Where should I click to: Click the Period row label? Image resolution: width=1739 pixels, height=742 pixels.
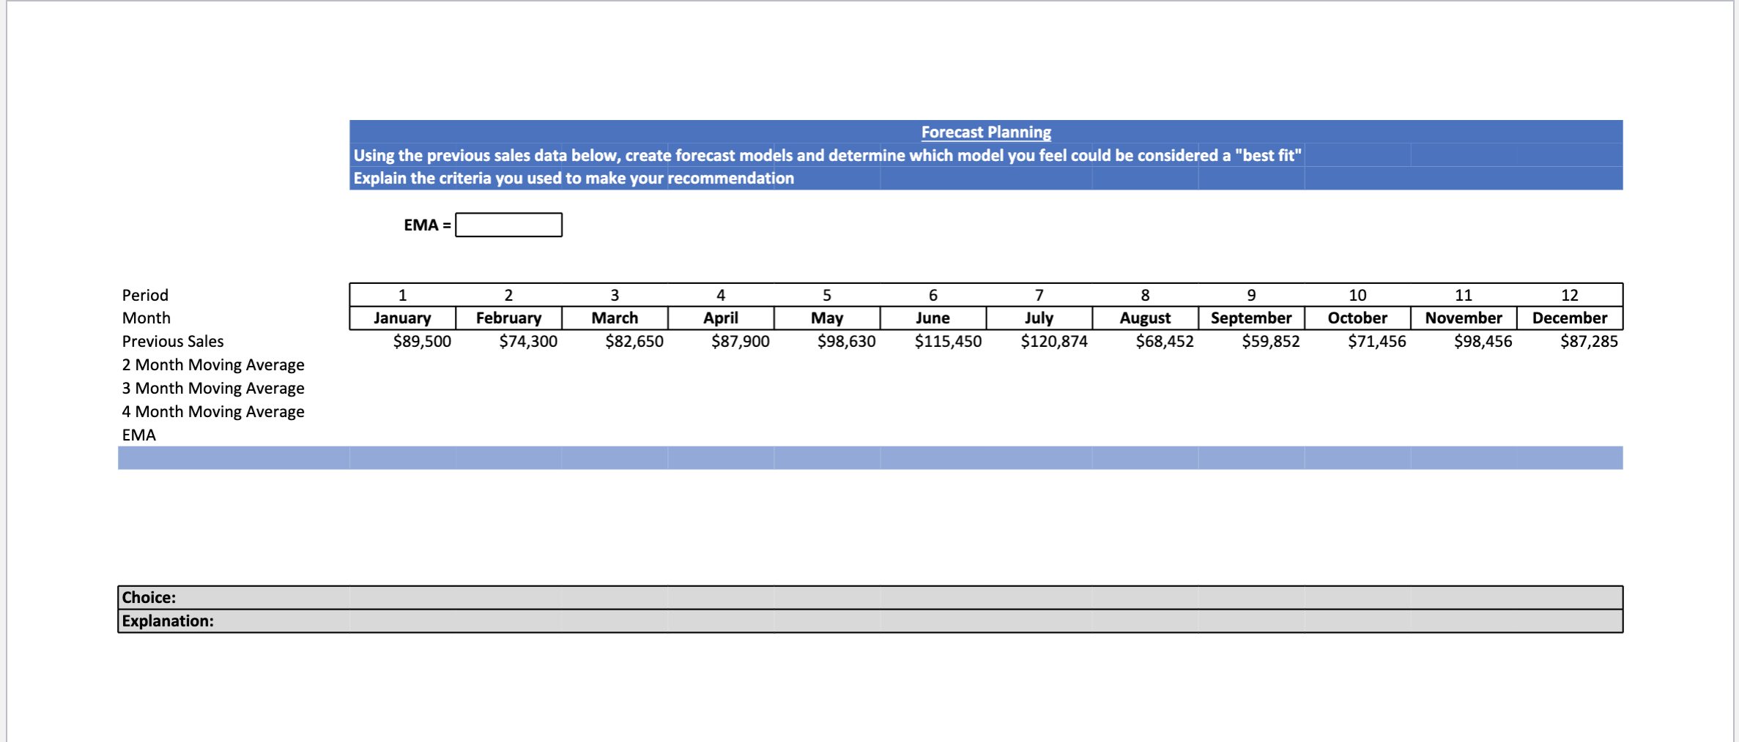[x=144, y=294]
